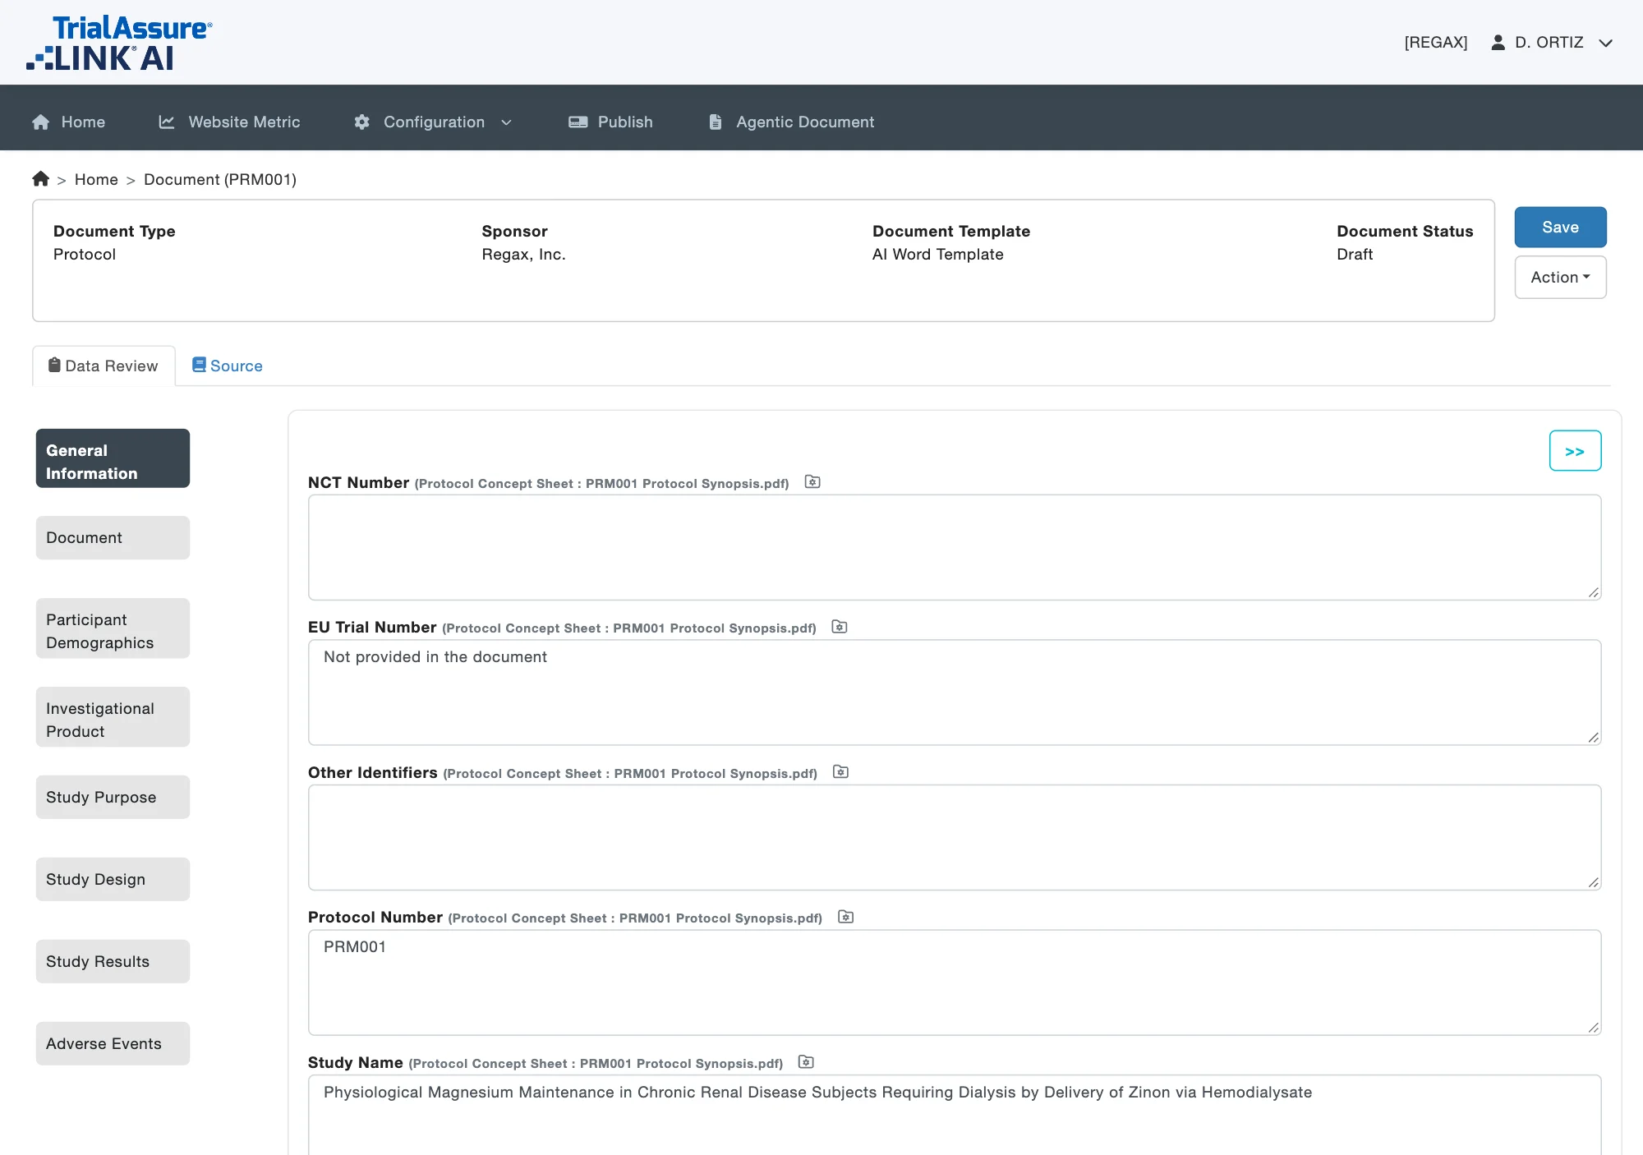Select the General Information section

[113, 458]
